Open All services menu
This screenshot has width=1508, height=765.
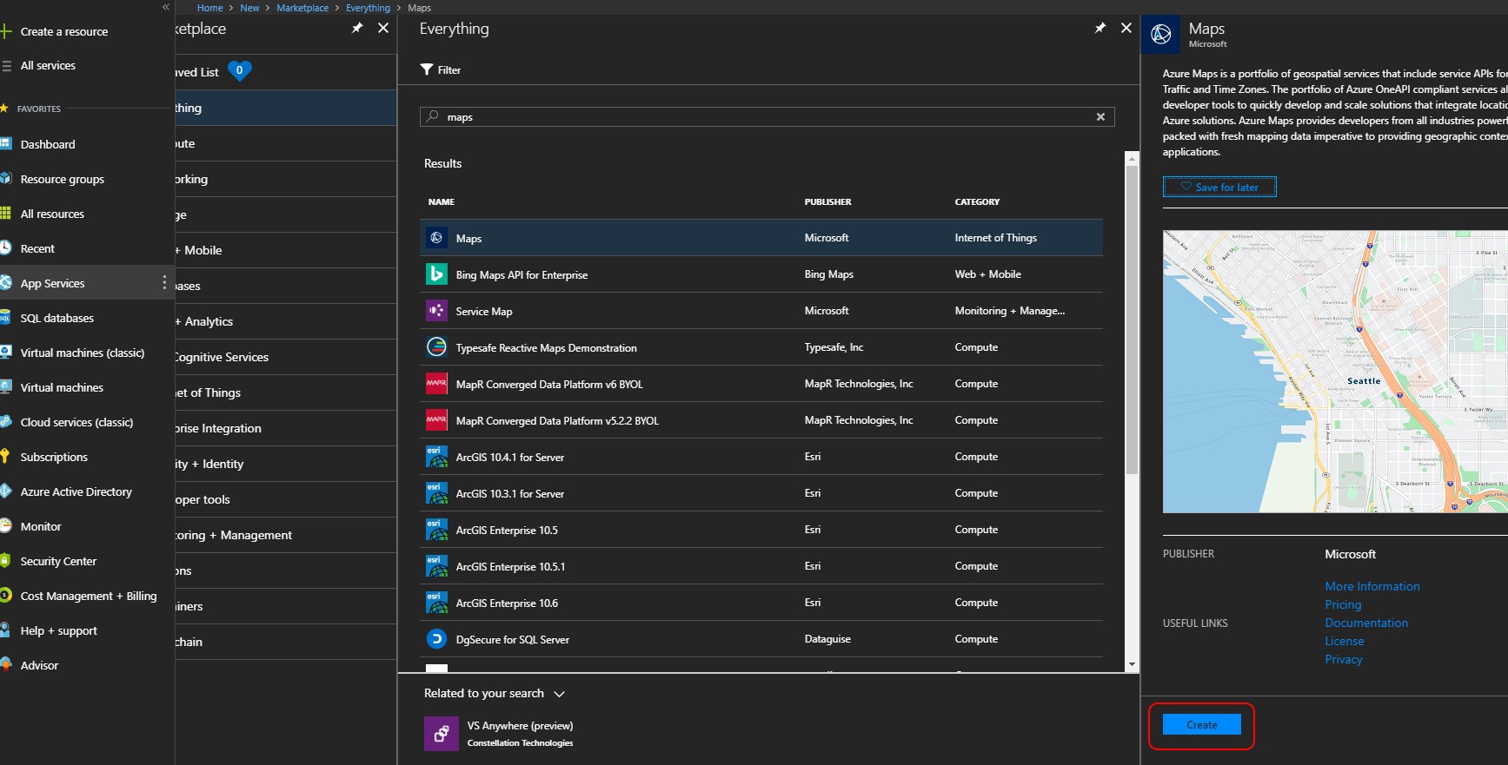[x=48, y=65]
